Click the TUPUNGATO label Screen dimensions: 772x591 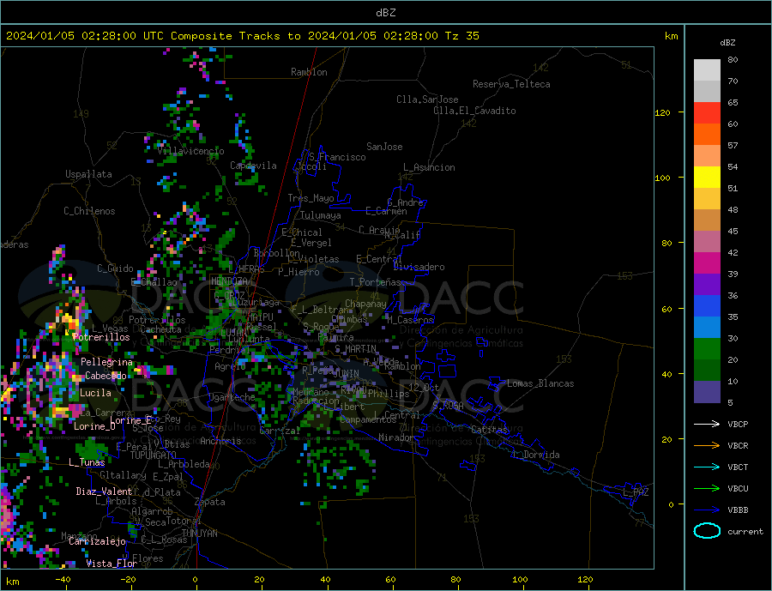click(154, 455)
